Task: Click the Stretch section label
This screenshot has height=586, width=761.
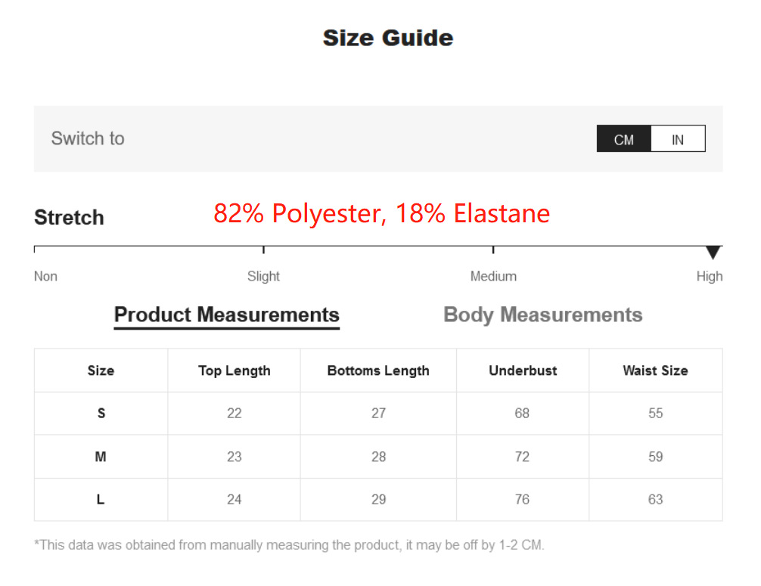Action: coord(69,218)
